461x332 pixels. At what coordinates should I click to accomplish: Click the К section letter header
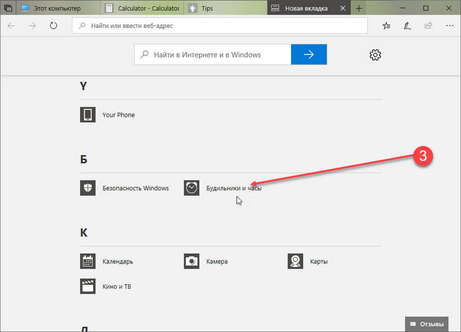(84, 233)
